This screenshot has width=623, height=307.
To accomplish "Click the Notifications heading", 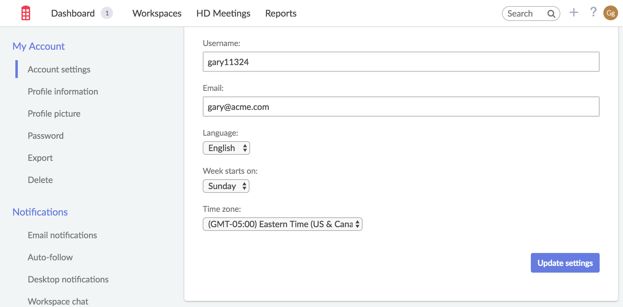I will pos(40,212).
